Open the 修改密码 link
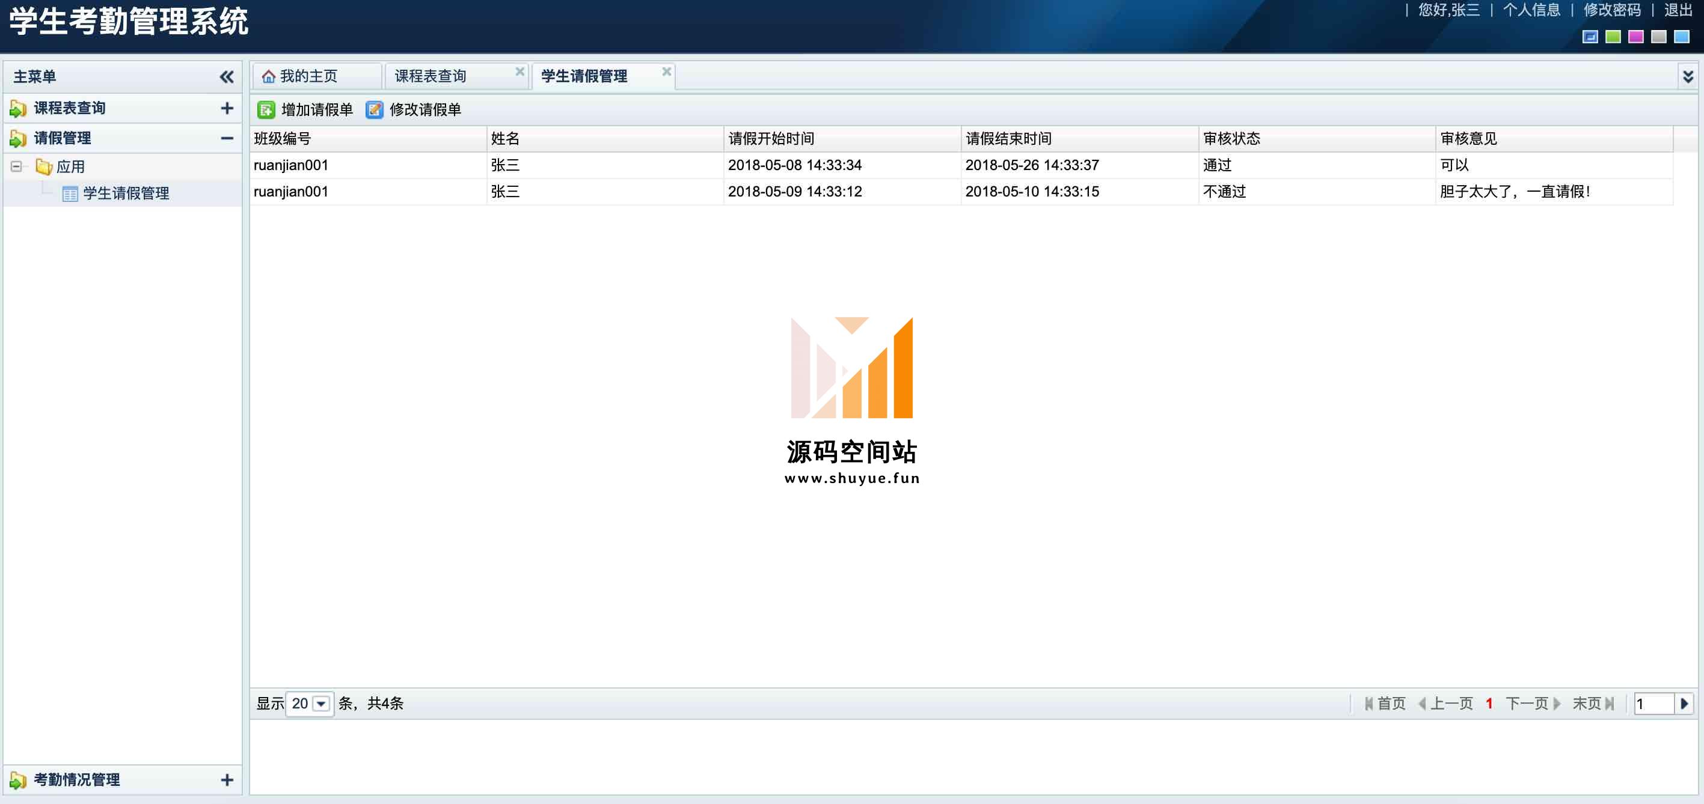 pyautogui.click(x=1612, y=10)
